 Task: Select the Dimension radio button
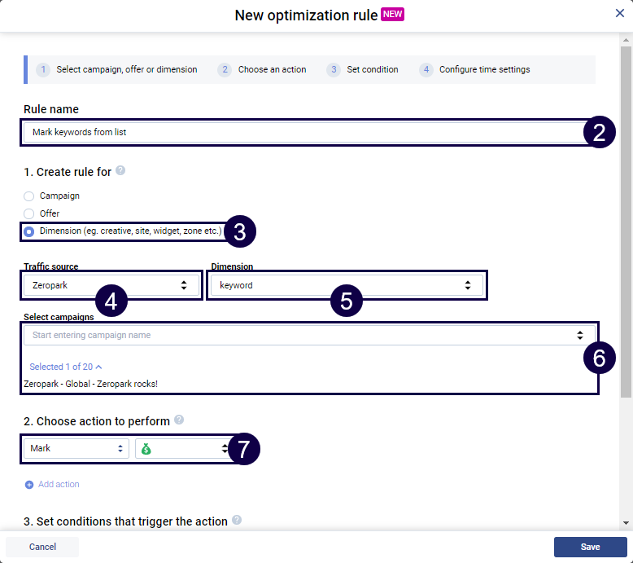point(29,231)
